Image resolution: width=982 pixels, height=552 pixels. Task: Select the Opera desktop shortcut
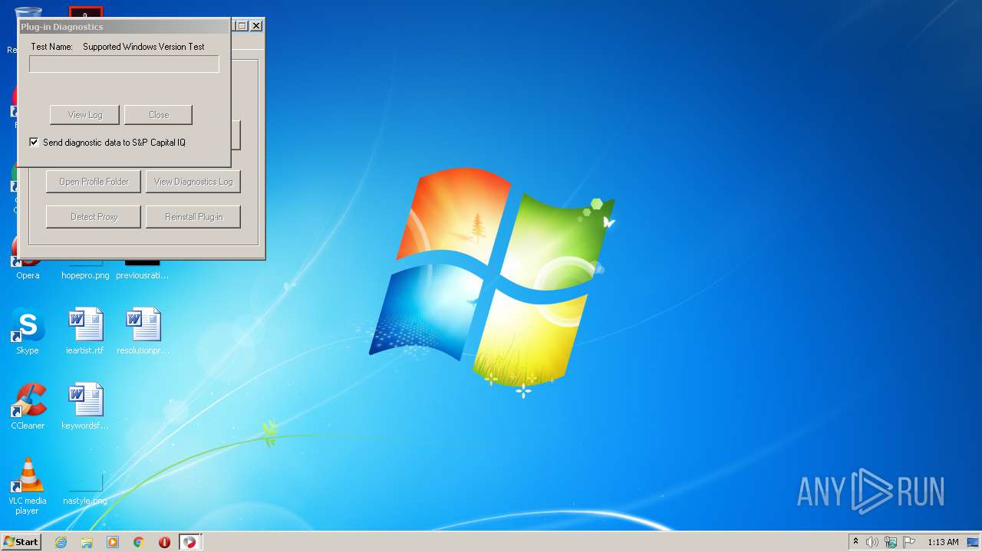click(x=28, y=275)
